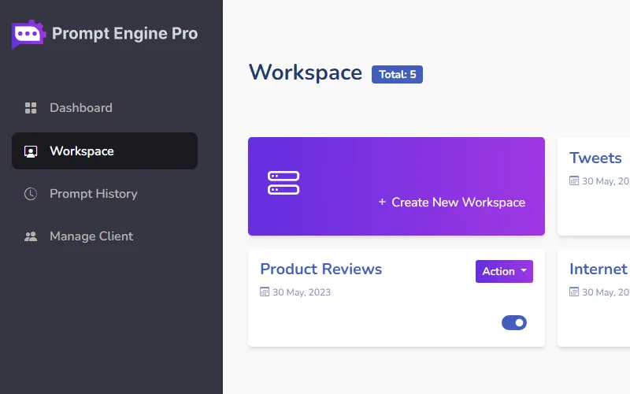
Task: Click the Total: 5 badge
Action: [397, 74]
